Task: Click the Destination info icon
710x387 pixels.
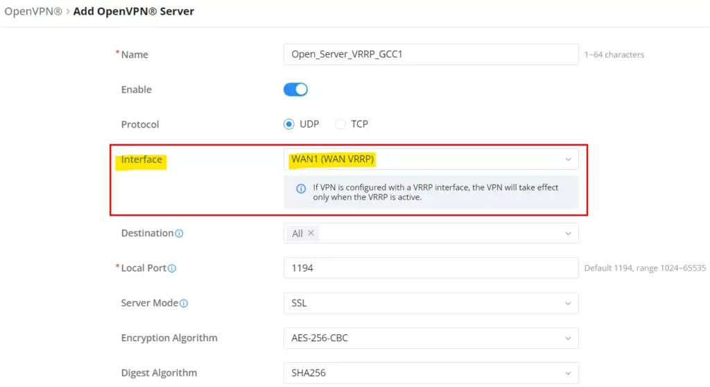Action: [180, 233]
